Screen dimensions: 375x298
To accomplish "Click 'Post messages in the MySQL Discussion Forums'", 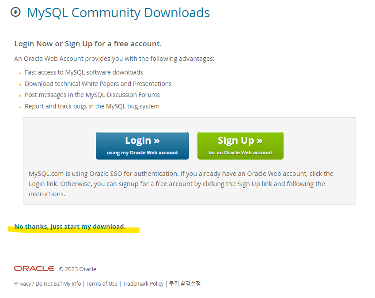I will (92, 95).
